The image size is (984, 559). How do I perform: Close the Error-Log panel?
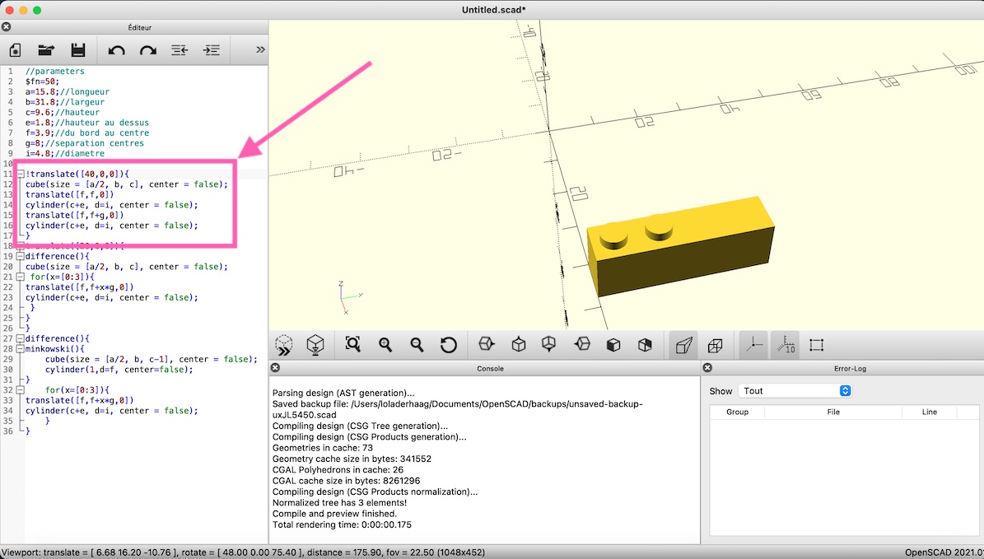707,368
